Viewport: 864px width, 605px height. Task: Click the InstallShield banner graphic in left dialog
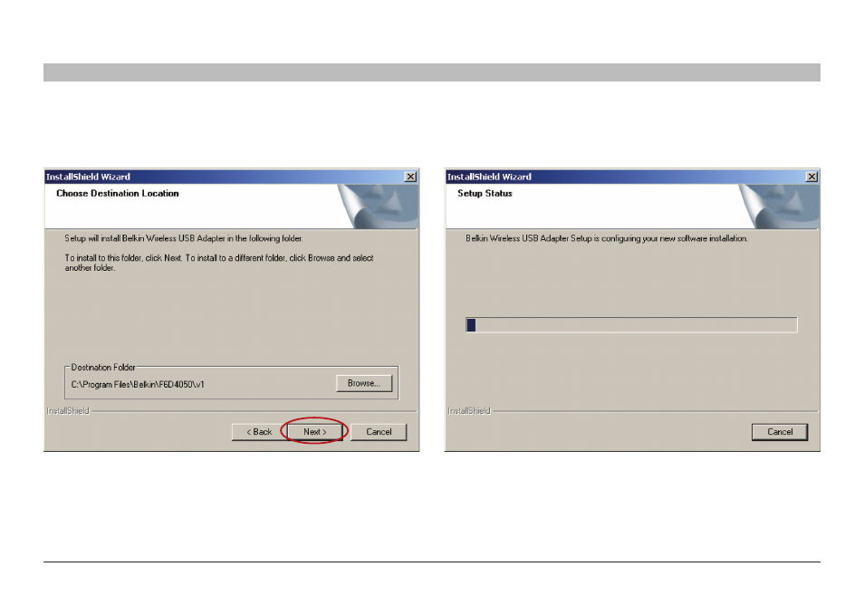pyautogui.click(x=378, y=206)
